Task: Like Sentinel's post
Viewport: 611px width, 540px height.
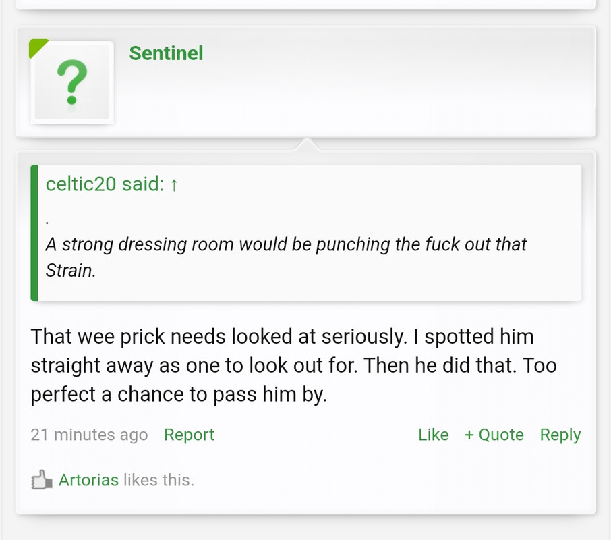Action: coord(433,435)
